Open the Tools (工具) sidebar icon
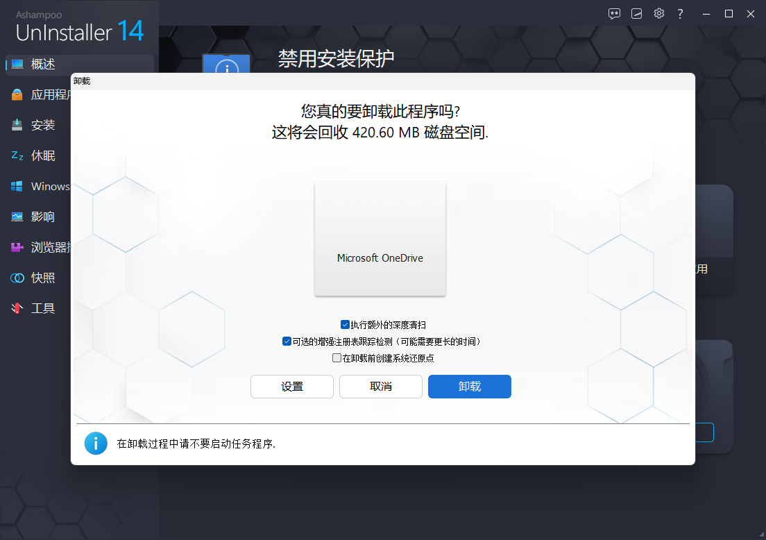The image size is (766, 540). [x=17, y=309]
